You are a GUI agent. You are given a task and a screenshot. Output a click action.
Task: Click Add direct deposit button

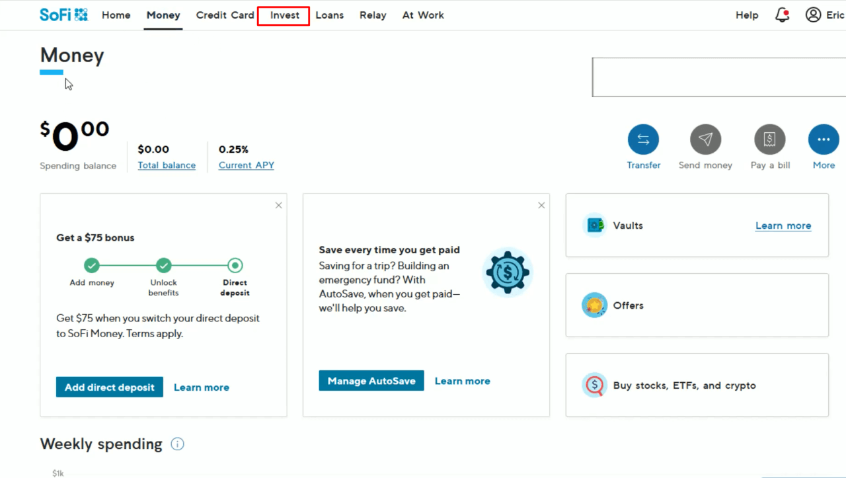pos(110,387)
